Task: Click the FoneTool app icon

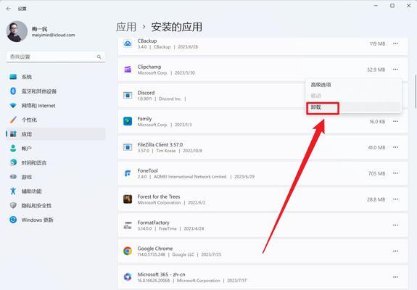Action: tap(128, 173)
